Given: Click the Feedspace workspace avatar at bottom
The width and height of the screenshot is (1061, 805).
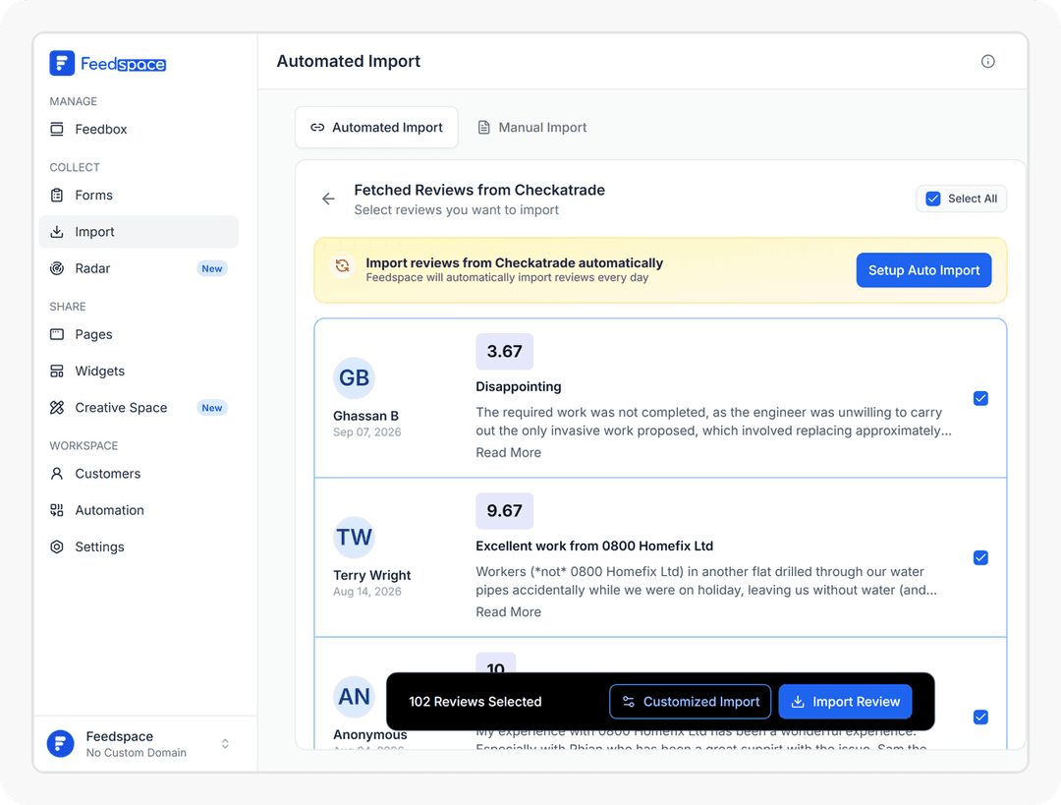Looking at the screenshot, I should point(60,743).
